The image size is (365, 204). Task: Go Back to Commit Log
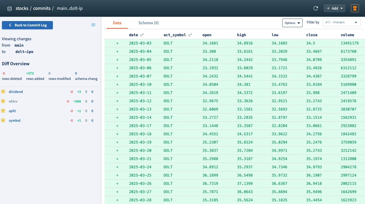27,25
